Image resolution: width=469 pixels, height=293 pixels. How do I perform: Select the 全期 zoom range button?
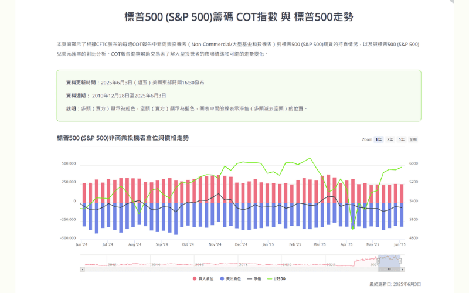click(x=413, y=139)
